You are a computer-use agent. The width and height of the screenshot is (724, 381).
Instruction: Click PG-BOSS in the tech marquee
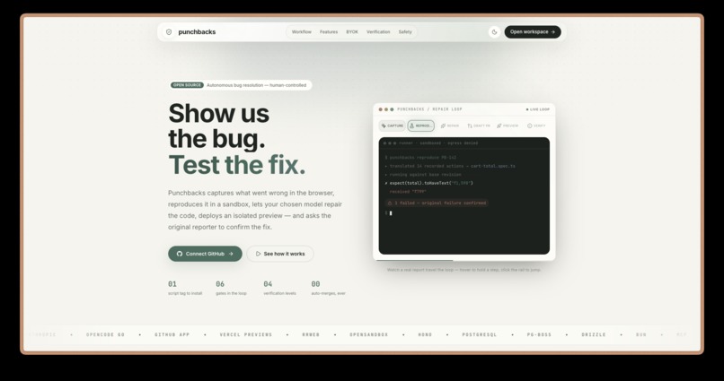539,335
